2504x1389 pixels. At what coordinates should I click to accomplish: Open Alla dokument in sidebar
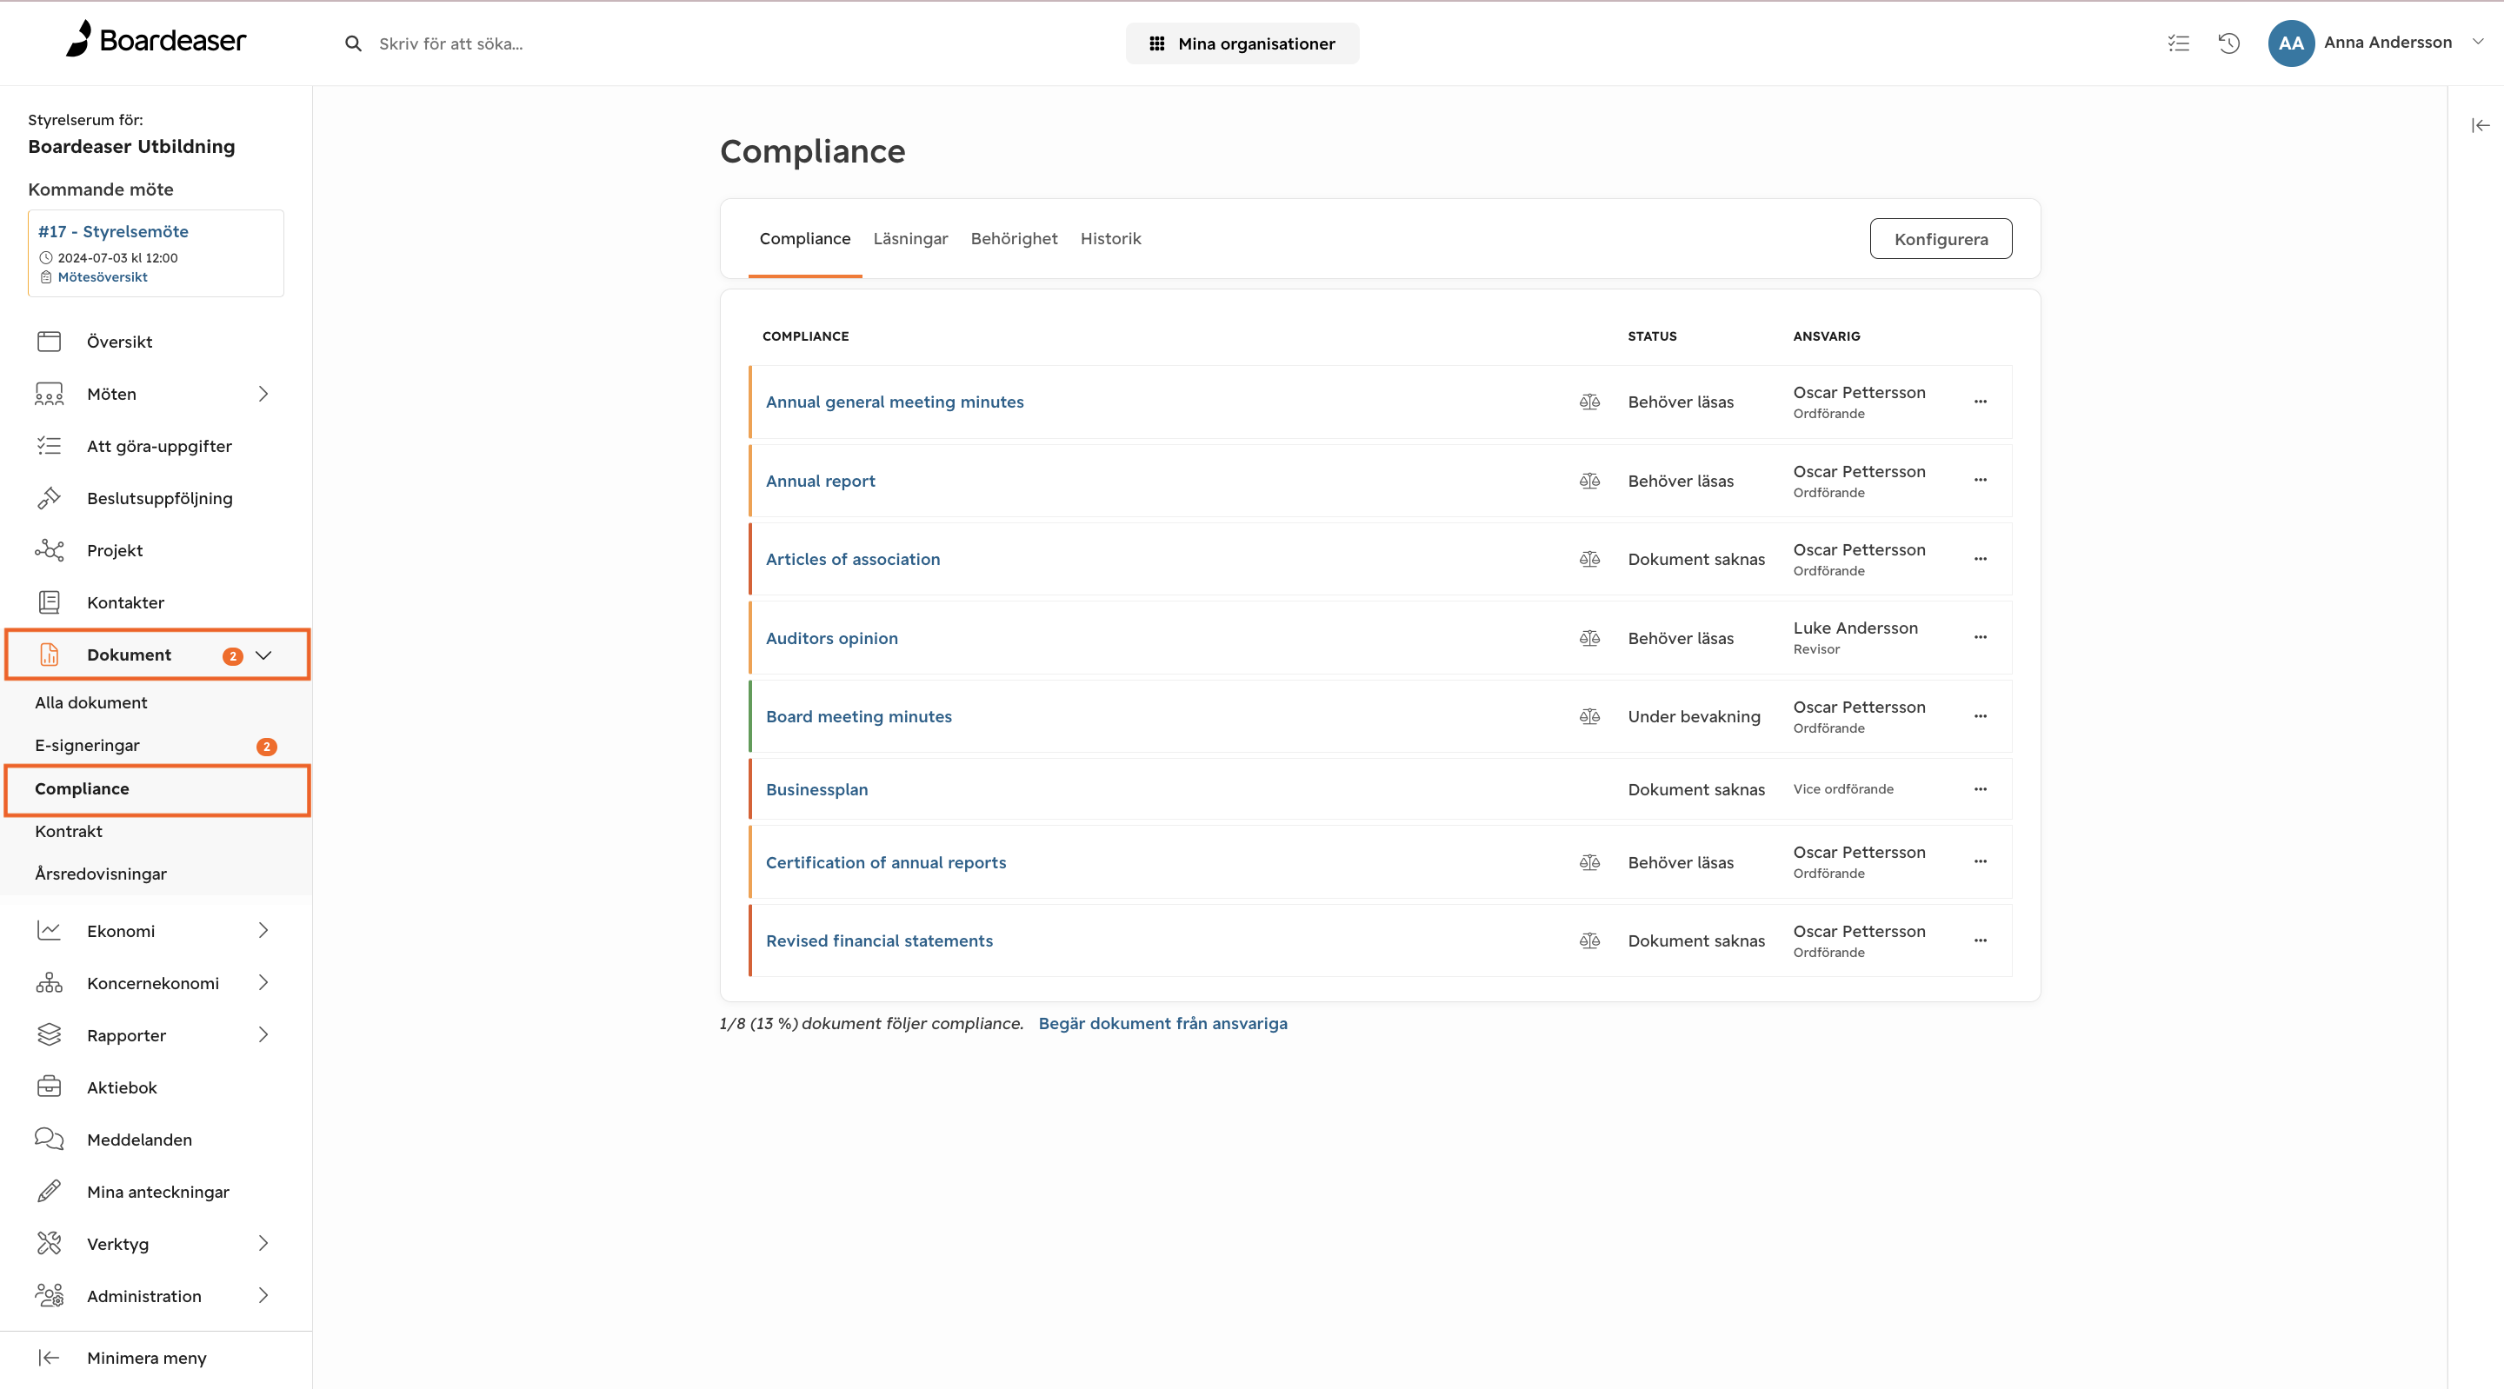click(91, 703)
